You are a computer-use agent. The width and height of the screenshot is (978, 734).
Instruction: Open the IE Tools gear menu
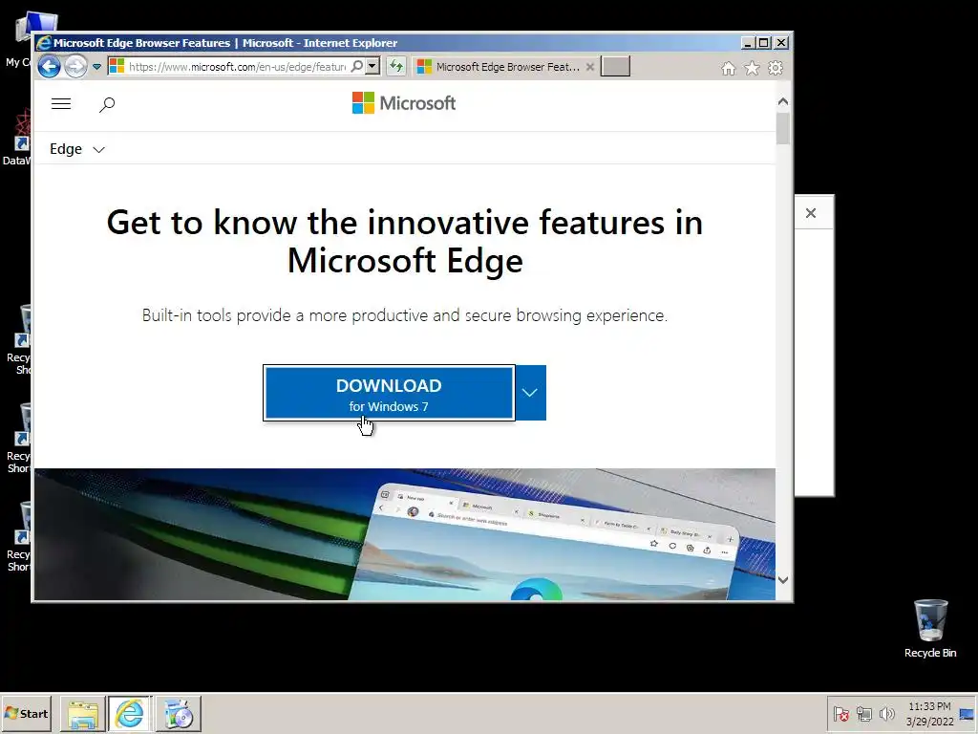point(776,68)
